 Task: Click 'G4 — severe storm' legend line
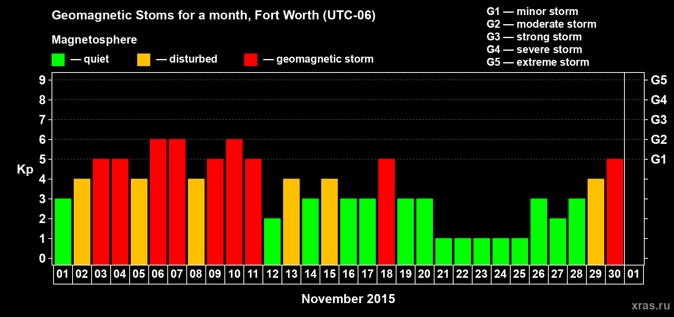pos(534,50)
